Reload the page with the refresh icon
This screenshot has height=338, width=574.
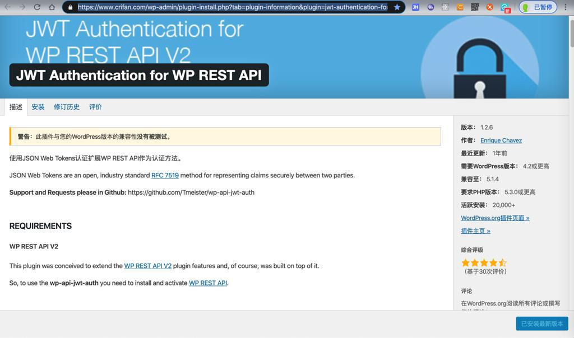click(37, 7)
